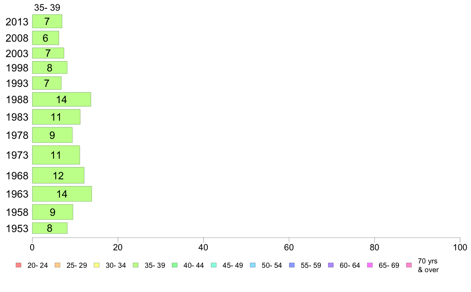Click the 100 tick on the x-axis
This screenshot has height=292, width=471.
click(460, 248)
